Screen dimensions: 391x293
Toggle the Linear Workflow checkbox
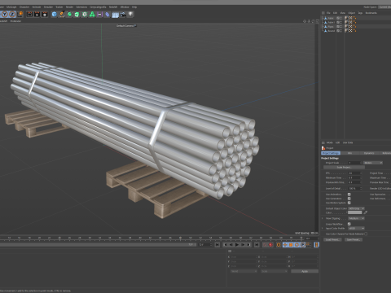click(349, 224)
